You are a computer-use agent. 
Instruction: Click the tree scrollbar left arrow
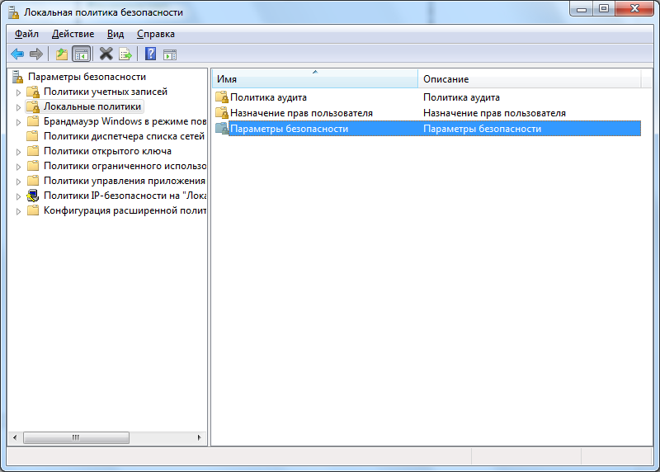tap(15, 437)
